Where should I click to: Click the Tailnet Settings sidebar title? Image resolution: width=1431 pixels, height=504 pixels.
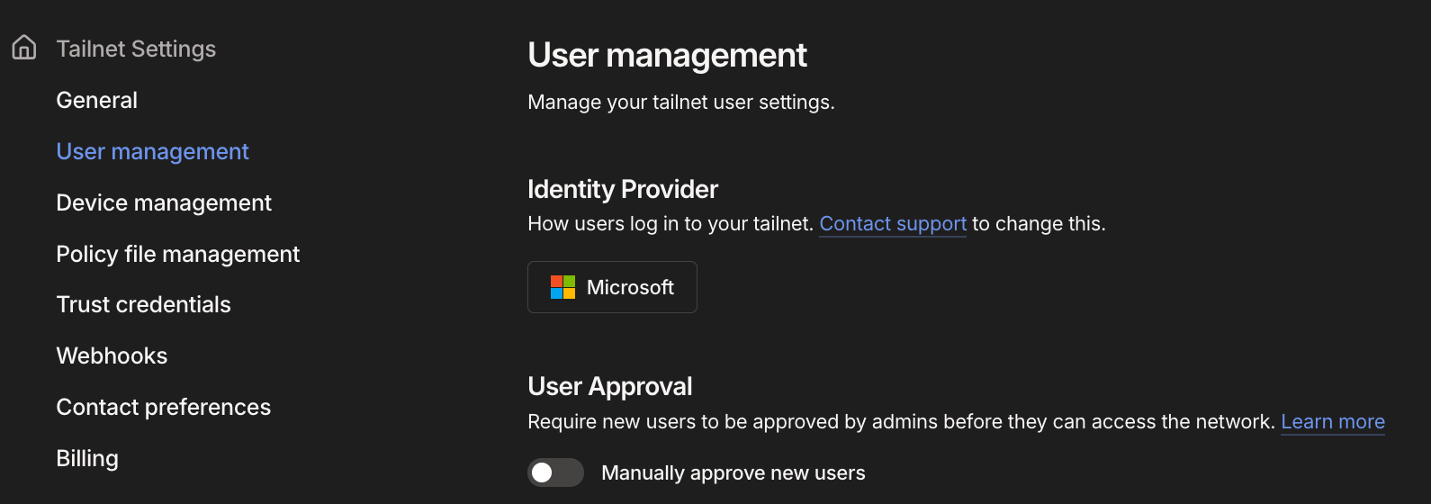click(136, 49)
